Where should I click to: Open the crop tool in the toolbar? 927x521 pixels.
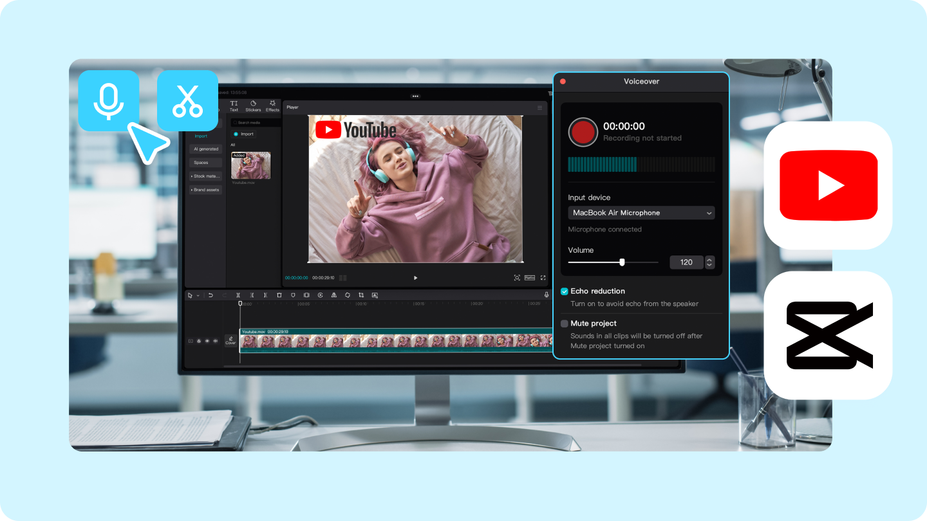[360, 295]
